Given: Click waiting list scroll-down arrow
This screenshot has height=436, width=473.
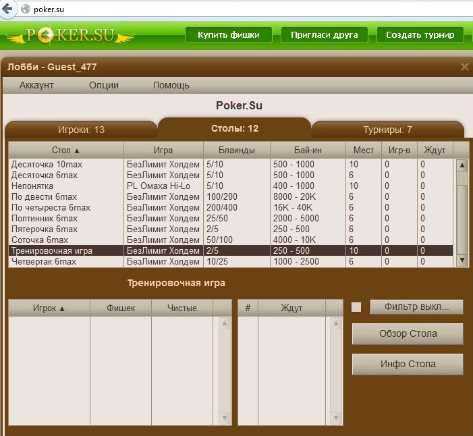Looking at the screenshot, I should pyautogui.click(x=336, y=418).
